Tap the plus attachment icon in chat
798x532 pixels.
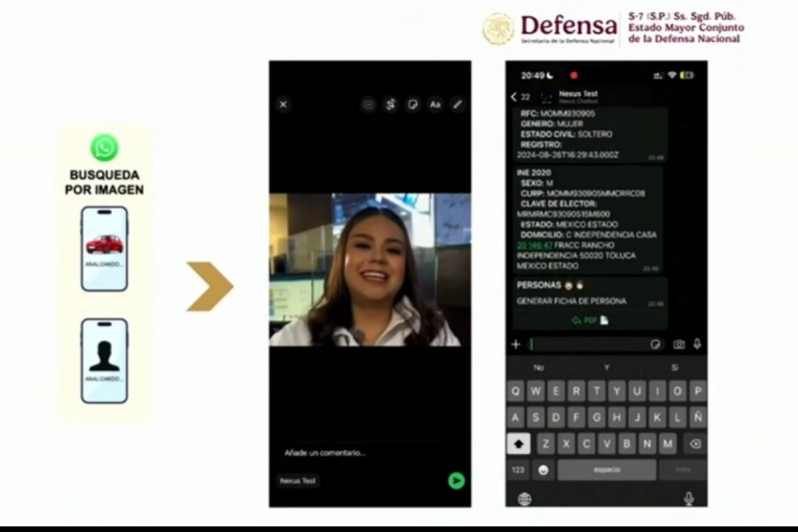point(516,344)
